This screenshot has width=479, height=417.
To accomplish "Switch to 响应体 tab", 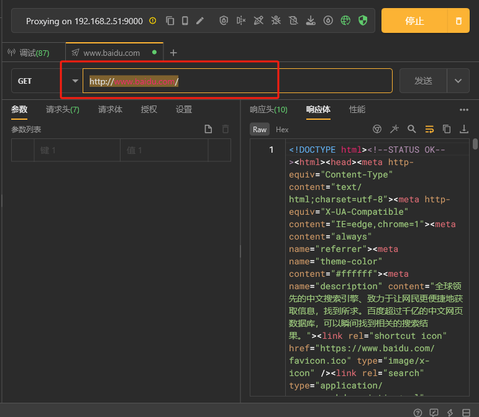I will (318, 109).
